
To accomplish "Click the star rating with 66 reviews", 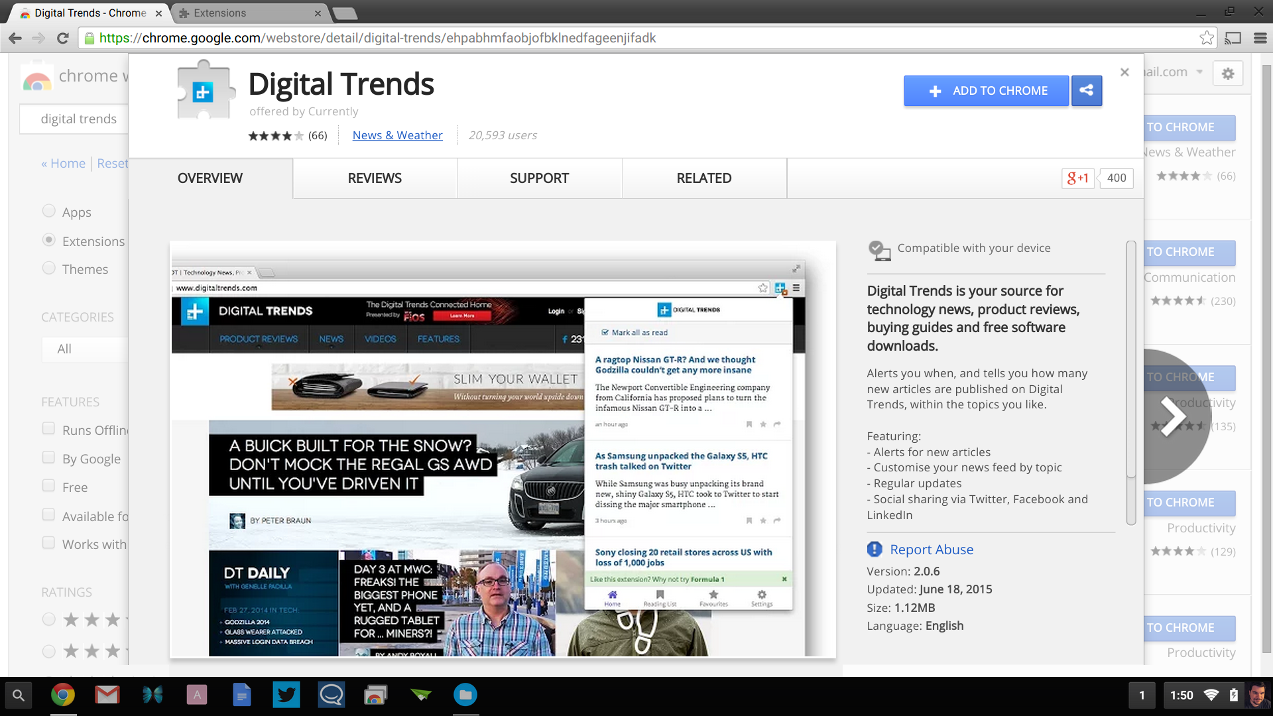I will pos(287,136).
